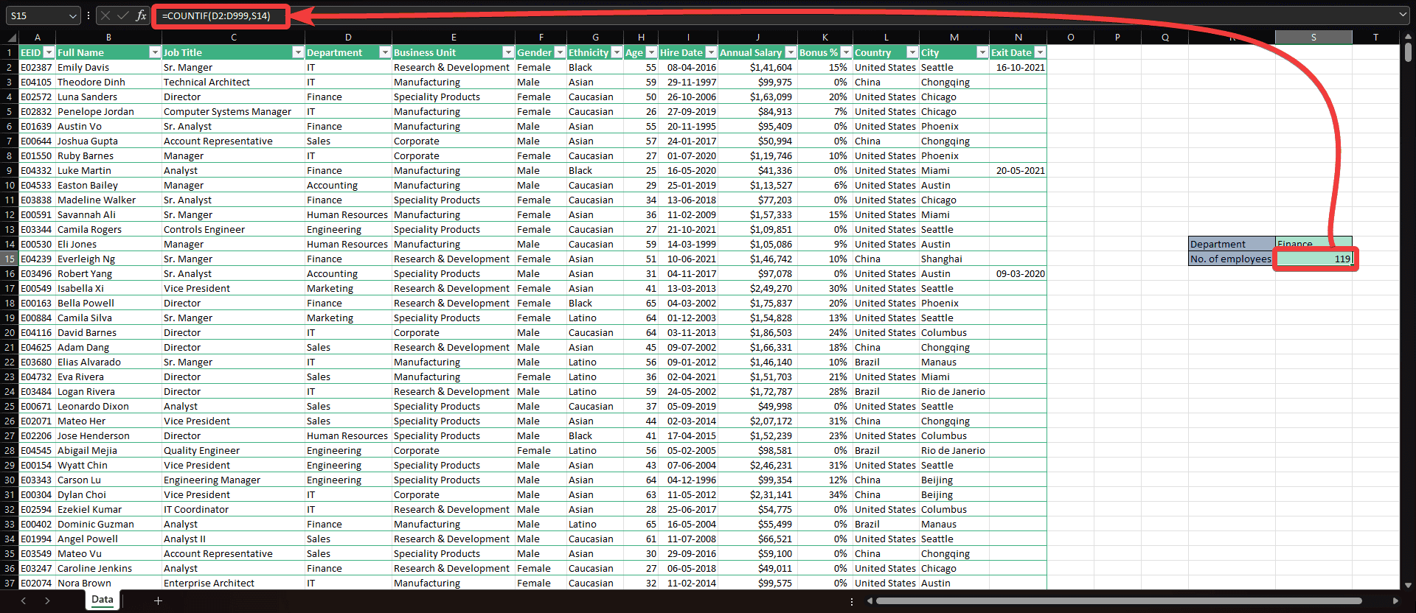
Task: Select cell with employee count 119
Action: point(1313,259)
